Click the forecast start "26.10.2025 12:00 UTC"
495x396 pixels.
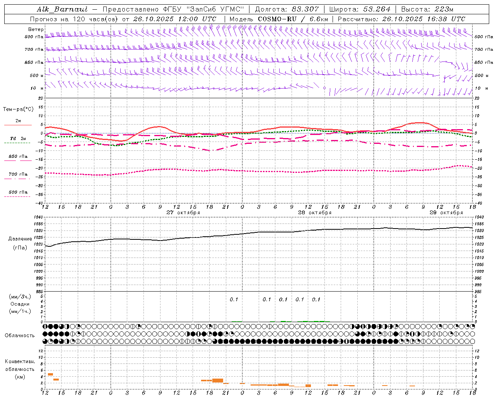[x=175, y=19]
